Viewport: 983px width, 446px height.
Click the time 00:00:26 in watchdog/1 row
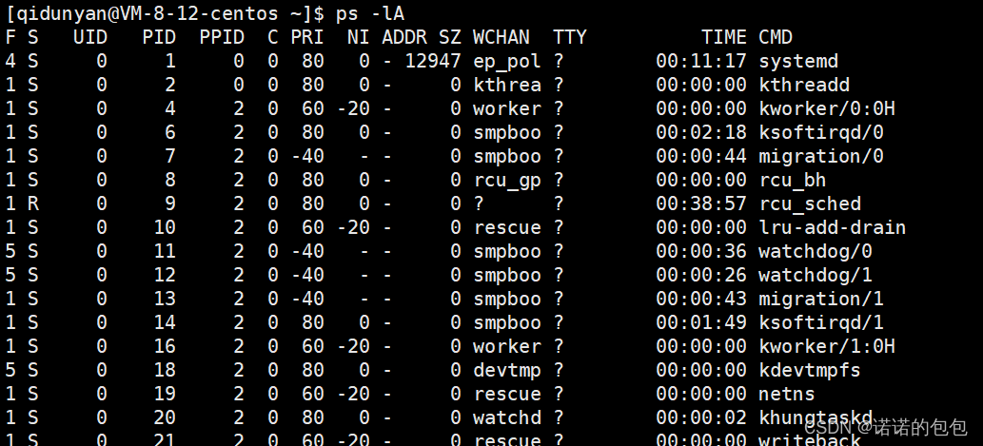tap(701, 275)
